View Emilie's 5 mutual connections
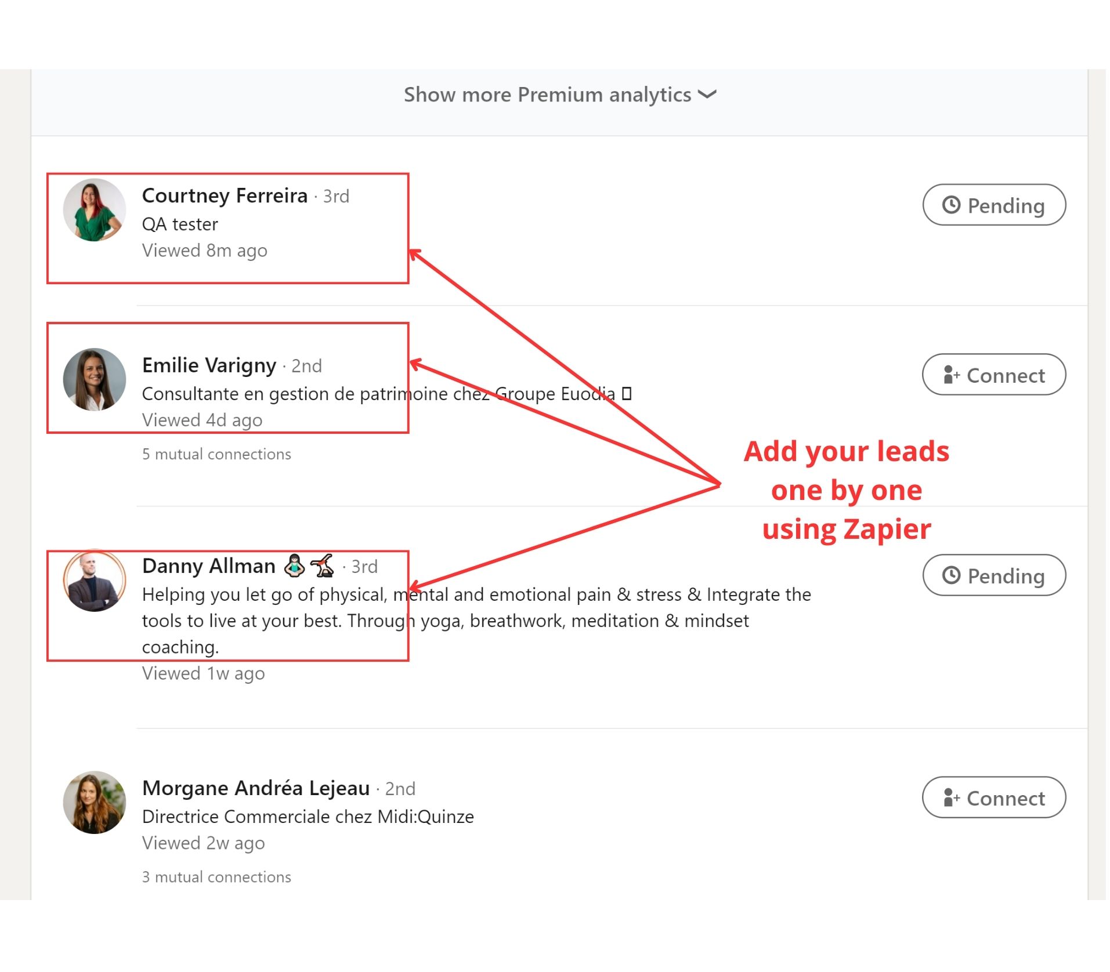Image resolution: width=1110 pixels, height=972 pixels. (216, 454)
